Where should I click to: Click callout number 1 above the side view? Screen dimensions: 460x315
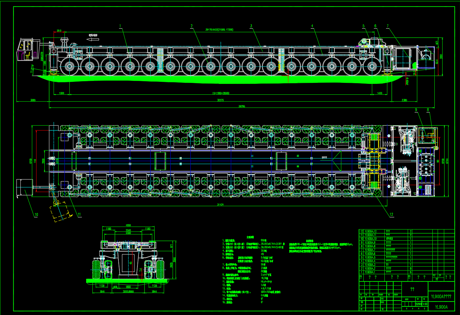(120, 26)
